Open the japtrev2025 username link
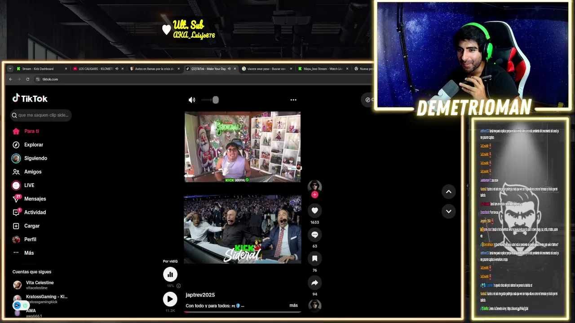This screenshot has height=323, width=575. 200,295
